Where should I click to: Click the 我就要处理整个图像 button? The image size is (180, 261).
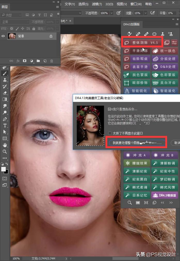click(137, 143)
